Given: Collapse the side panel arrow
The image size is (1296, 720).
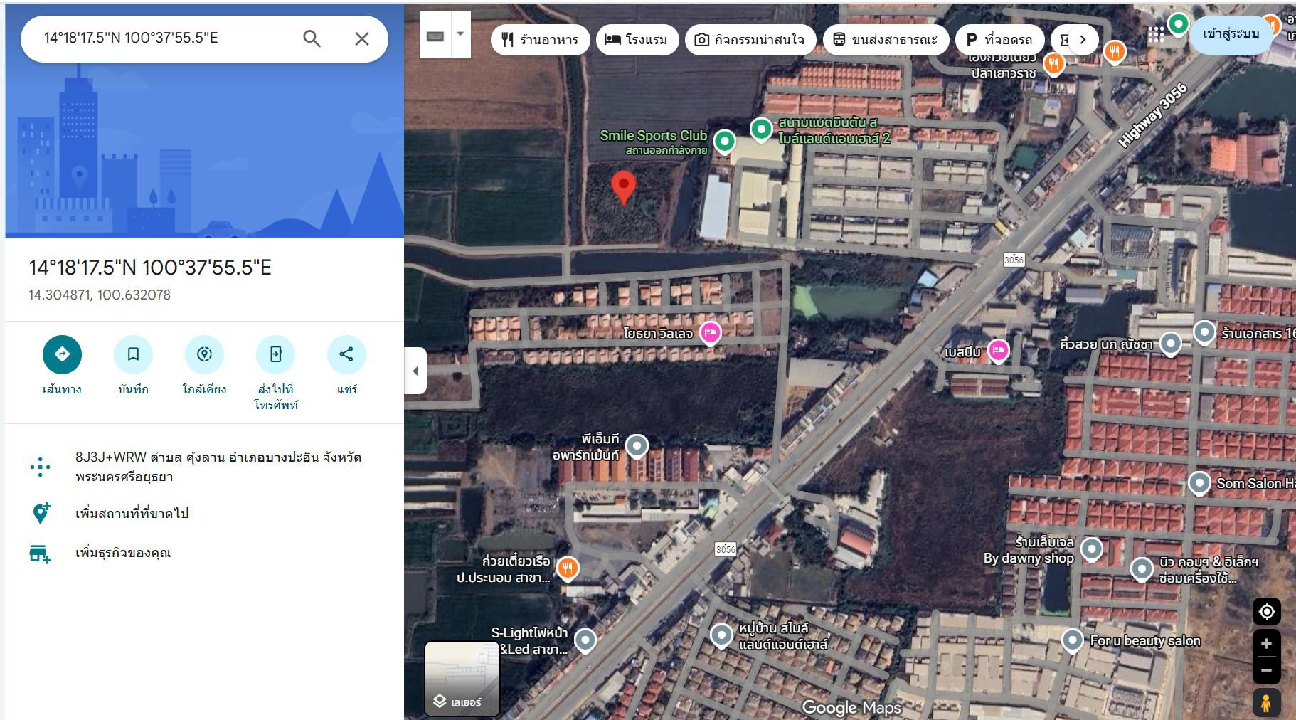Looking at the screenshot, I should [415, 371].
